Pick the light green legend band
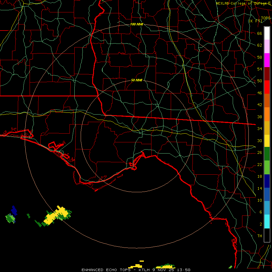272x272 pixels. pyautogui.click(x=267, y=167)
